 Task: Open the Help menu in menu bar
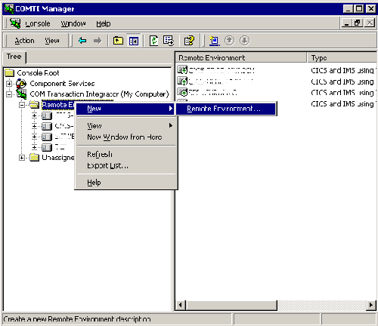(104, 23)
